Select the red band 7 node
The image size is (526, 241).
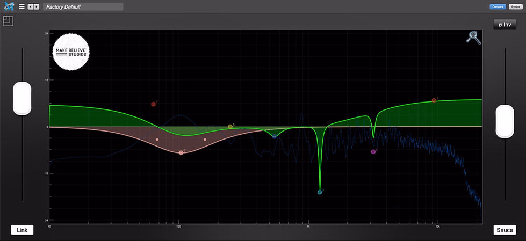click(153, 104)
